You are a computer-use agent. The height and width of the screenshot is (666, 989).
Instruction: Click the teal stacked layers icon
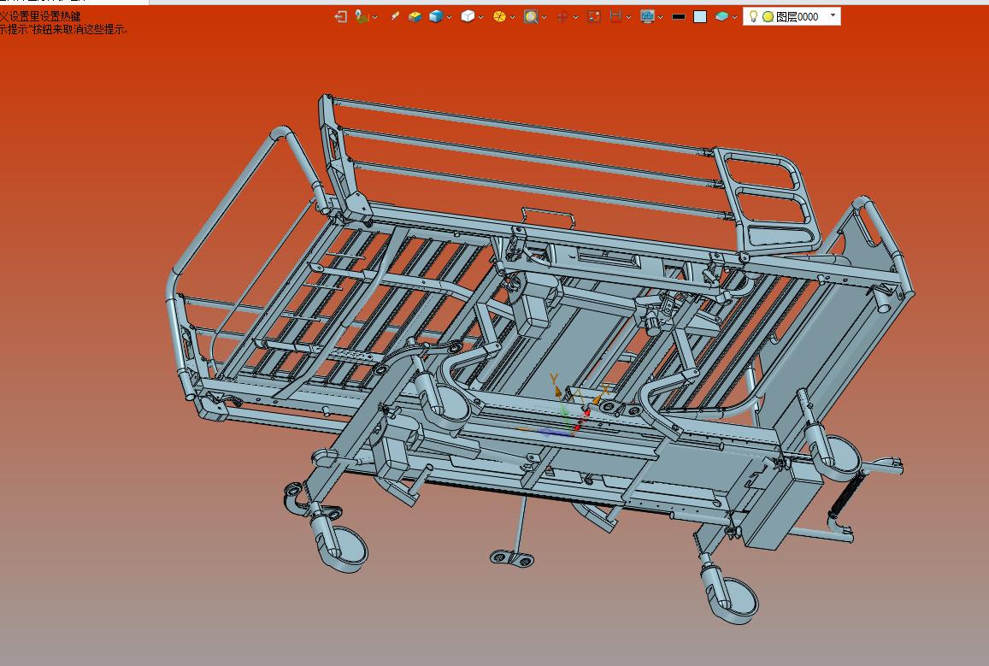tap(721, 17)
